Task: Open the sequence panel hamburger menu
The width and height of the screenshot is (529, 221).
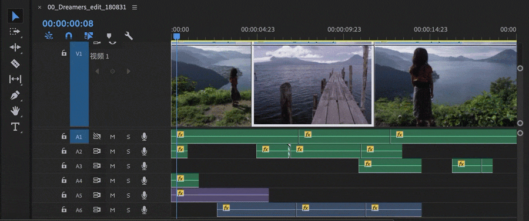Action: click(135, 7)
